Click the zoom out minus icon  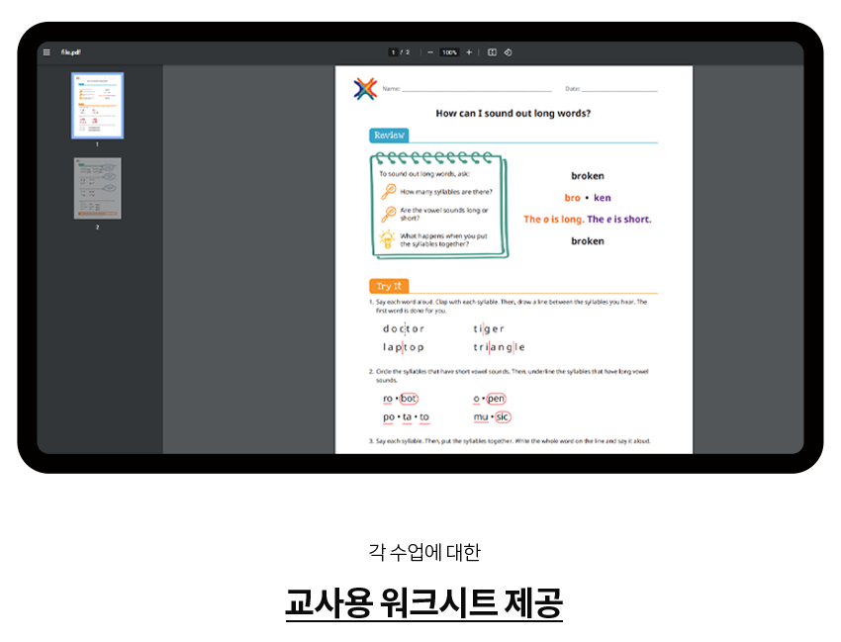click(x=430, y=52)
